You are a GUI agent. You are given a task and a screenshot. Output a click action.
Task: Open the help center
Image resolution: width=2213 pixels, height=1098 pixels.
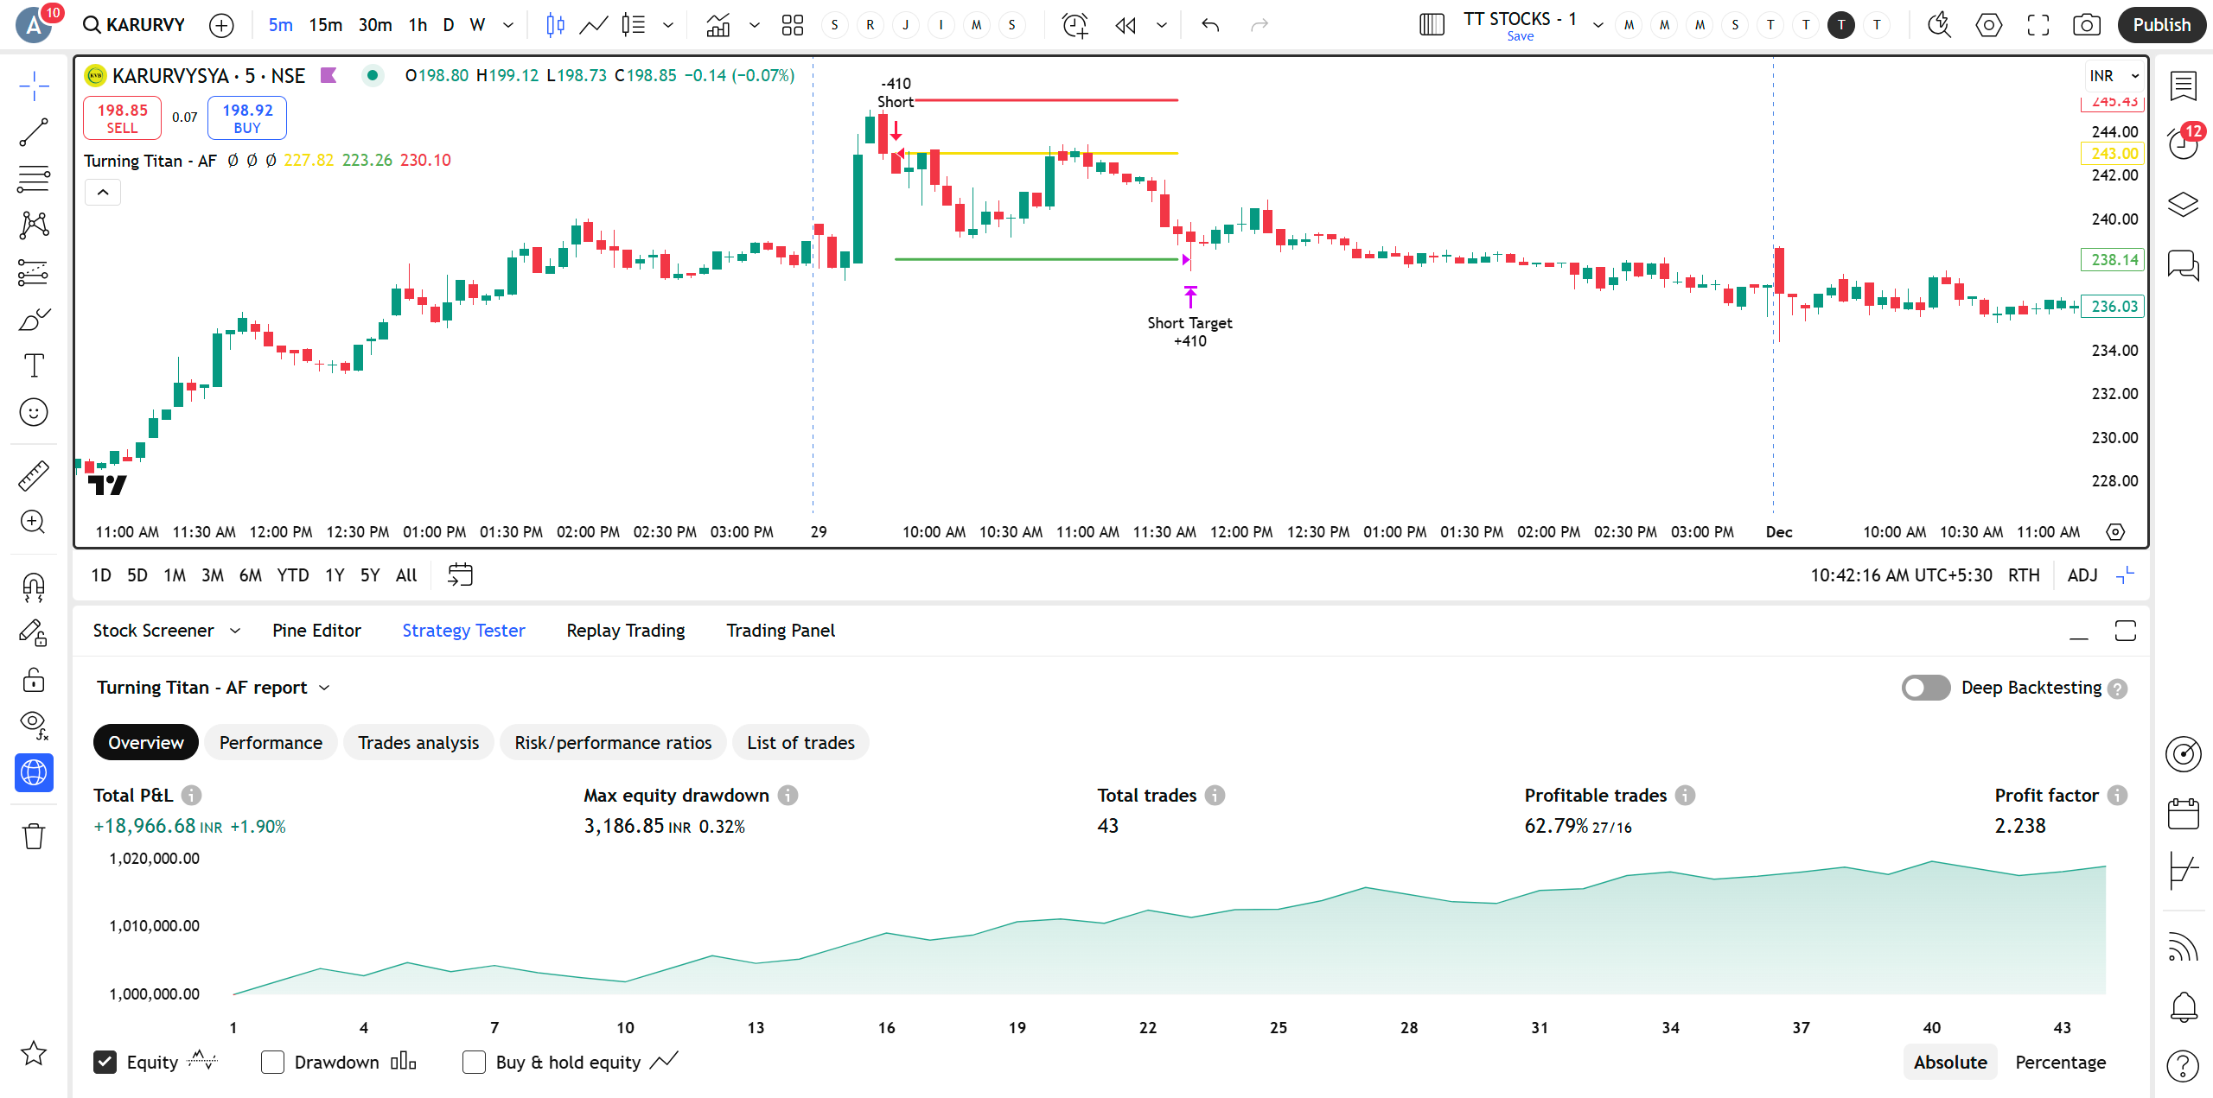tap(2184, 1066)
